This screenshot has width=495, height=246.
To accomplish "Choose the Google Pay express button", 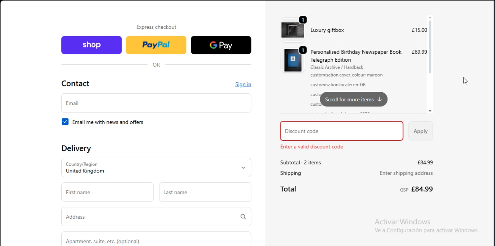I will point(221,45).
